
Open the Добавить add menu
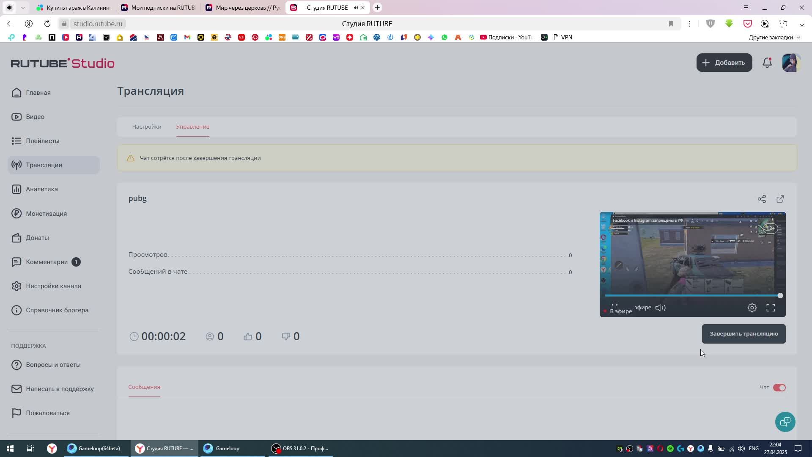click(x=724, y=63)
